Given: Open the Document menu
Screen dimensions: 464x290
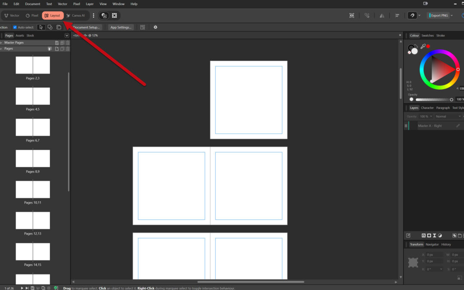Looking at the screenshot, I should point(33,4).
